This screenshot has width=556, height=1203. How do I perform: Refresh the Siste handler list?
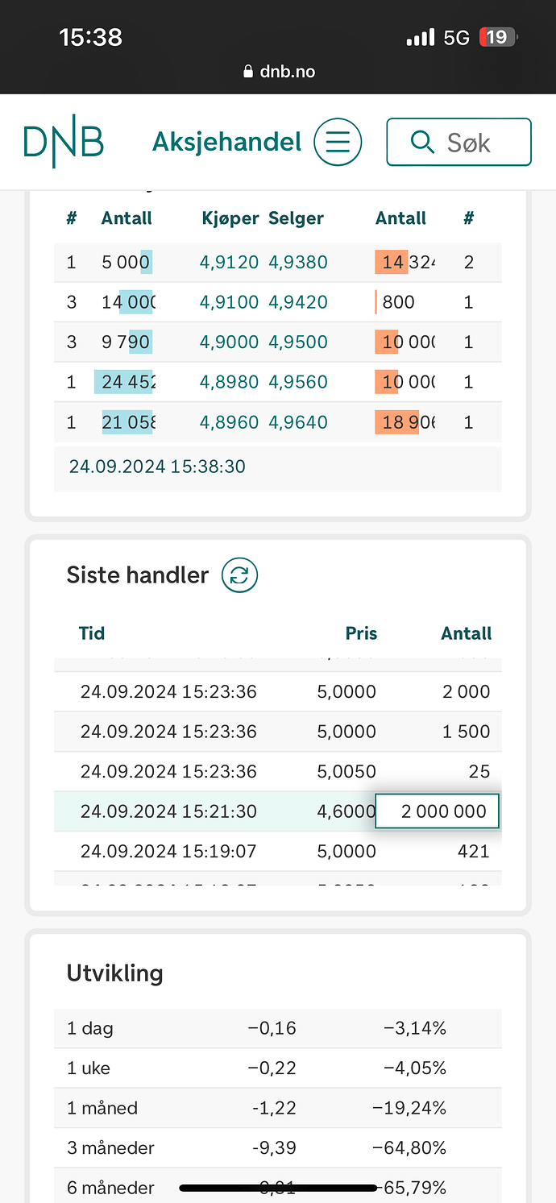239,575
